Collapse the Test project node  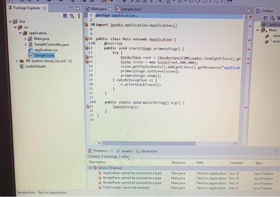coord(10,22)
